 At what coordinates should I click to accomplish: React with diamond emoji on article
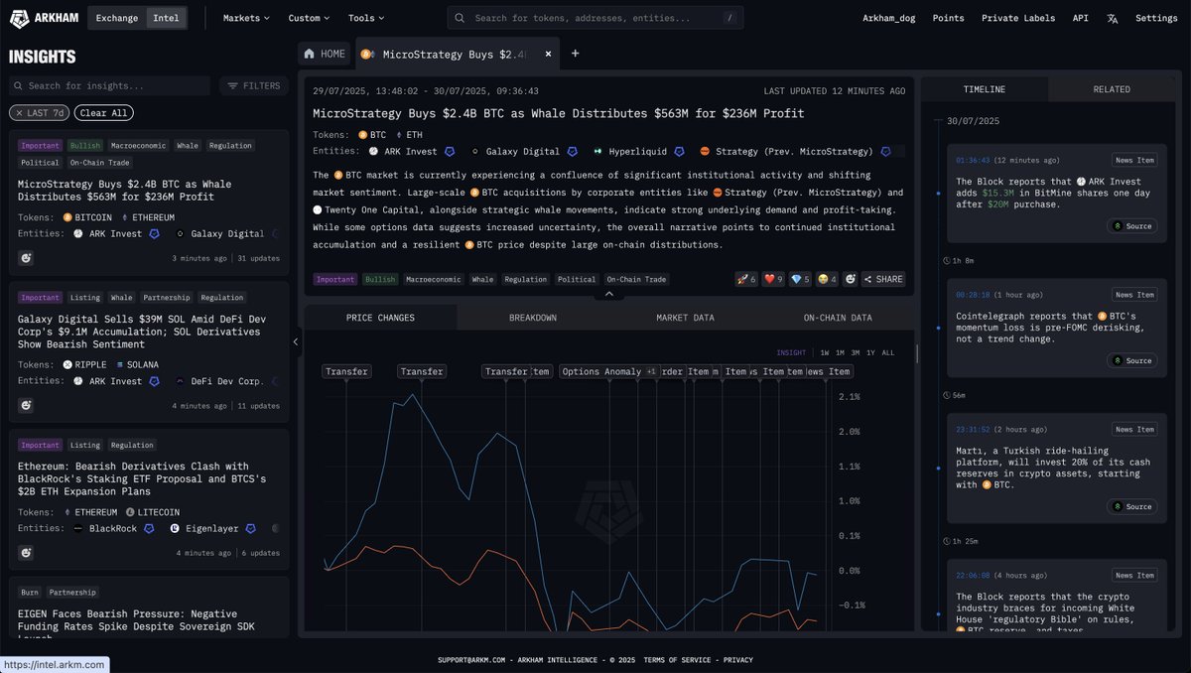pyautogui.click(x=800, y=279)
